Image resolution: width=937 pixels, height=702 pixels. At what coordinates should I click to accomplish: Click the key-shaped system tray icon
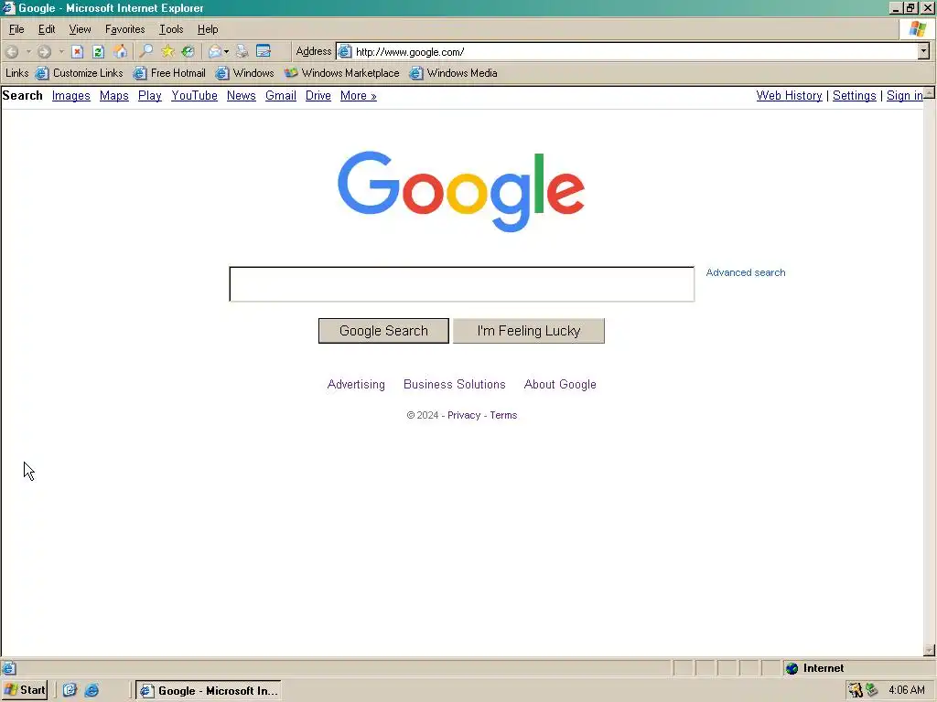(x=856, y=690)
